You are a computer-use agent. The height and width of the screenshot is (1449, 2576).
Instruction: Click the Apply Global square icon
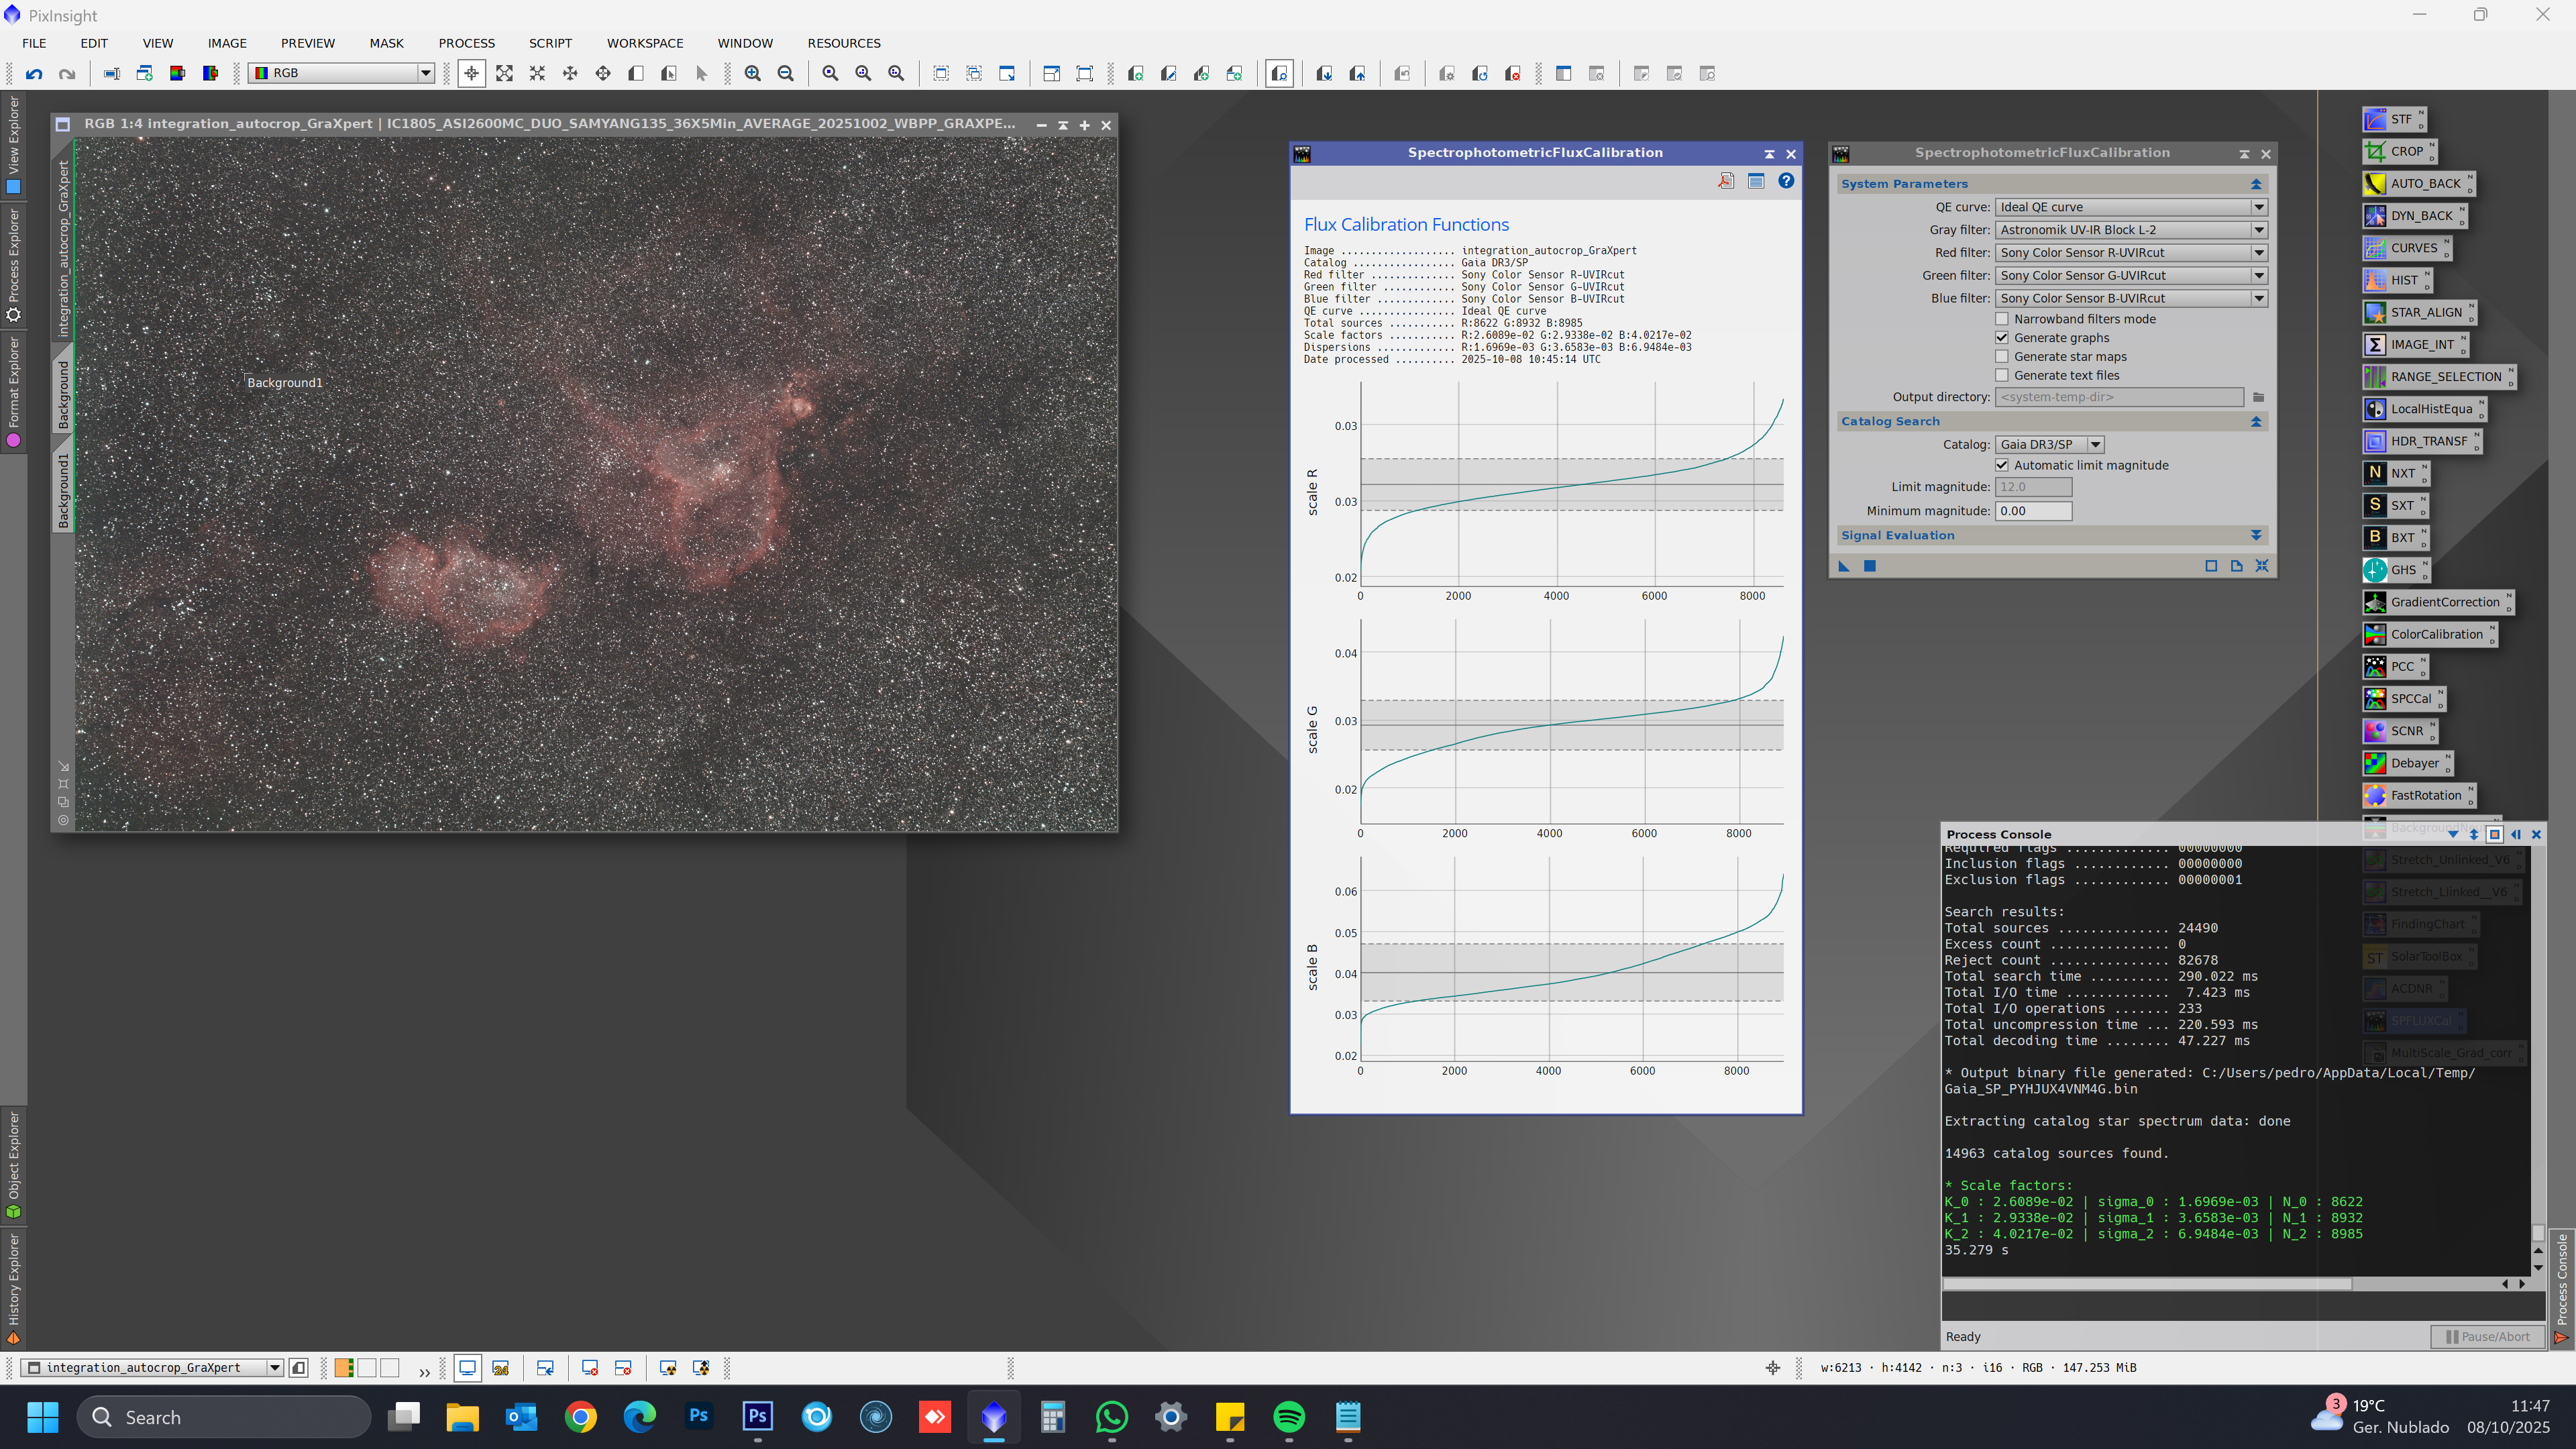coord(1869,566)
